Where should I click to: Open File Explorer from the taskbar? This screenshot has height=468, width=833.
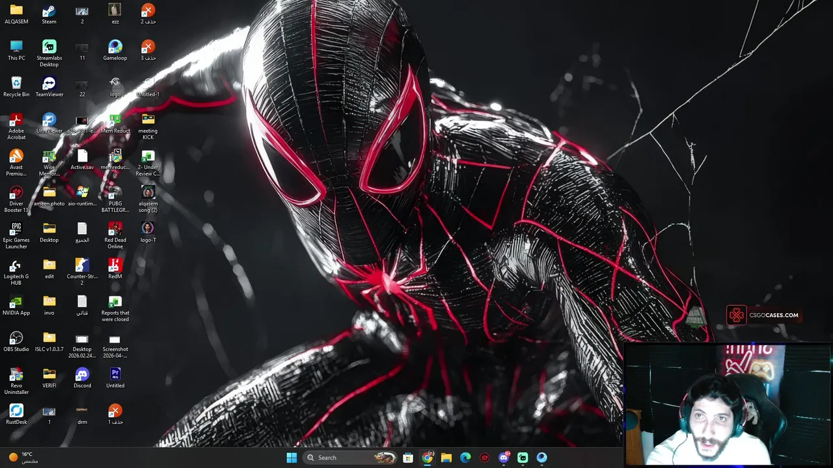point(446,458)
